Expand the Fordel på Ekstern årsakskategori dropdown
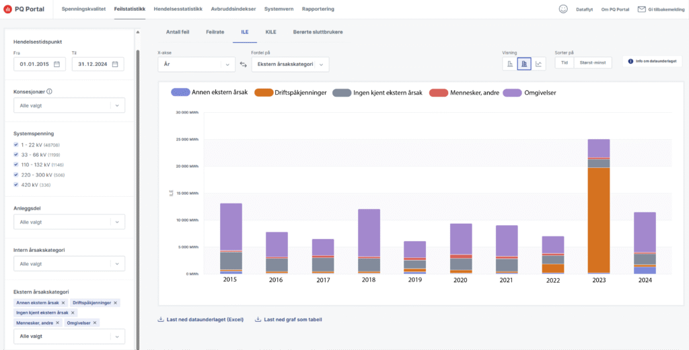Viewport: 689px width, 350px height. pyautogui.click(x=290, y=64)
